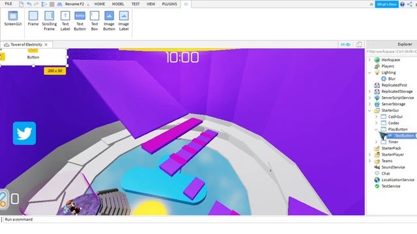Switch to the MODEL ribbon tab
Image resolution: width=417 pixels, height=234 pixels.
tap(118, 4)
